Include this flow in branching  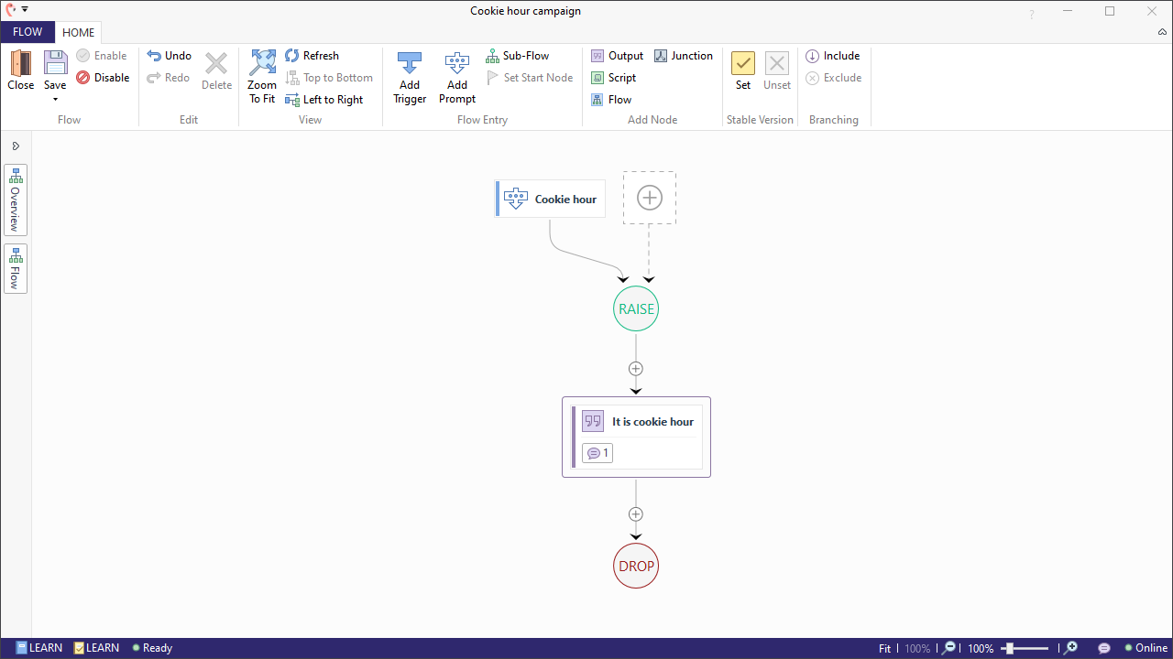832,55
